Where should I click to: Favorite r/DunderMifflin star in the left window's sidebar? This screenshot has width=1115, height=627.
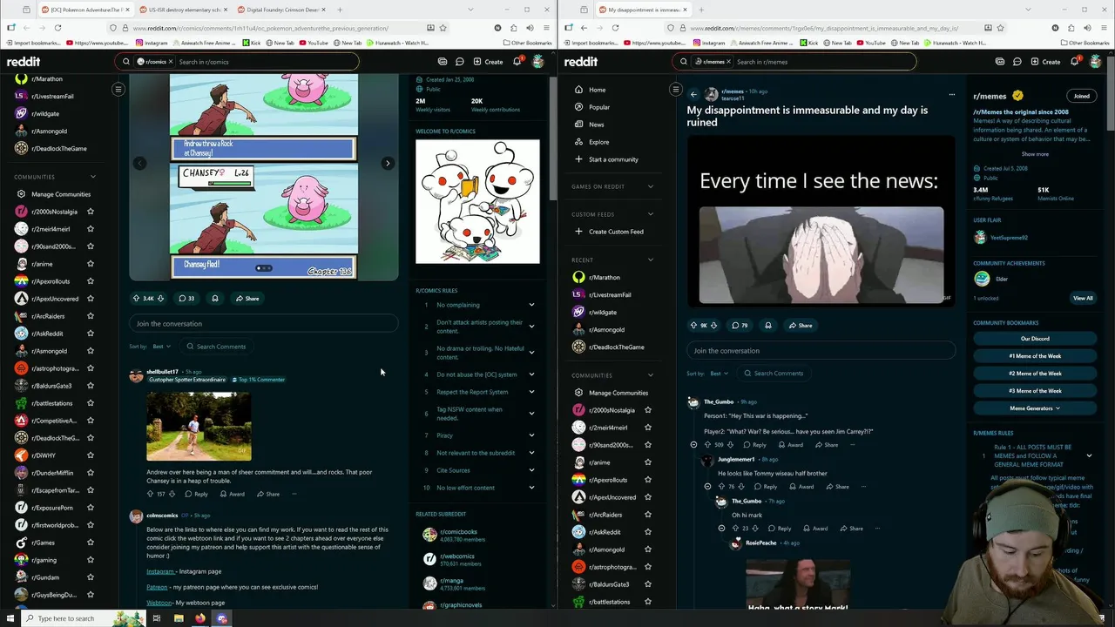pyautogui.click(x=91, y=473)
